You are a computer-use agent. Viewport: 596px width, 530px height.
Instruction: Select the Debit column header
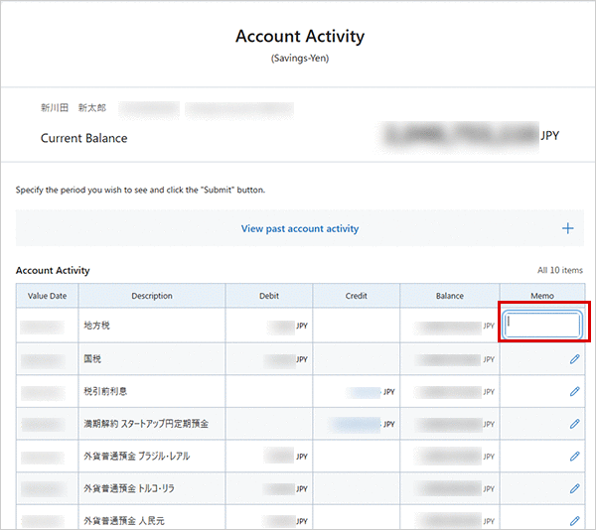click(x=268, y=296)
